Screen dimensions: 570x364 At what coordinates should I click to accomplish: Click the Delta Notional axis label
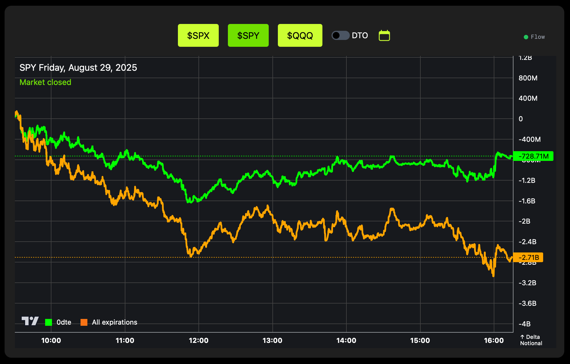[531, 340]
